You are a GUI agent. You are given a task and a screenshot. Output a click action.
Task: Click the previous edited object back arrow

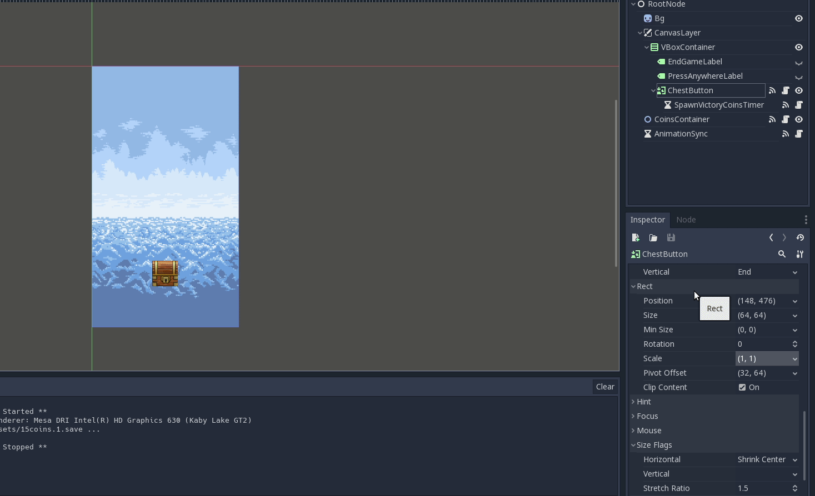click(771, 237)
